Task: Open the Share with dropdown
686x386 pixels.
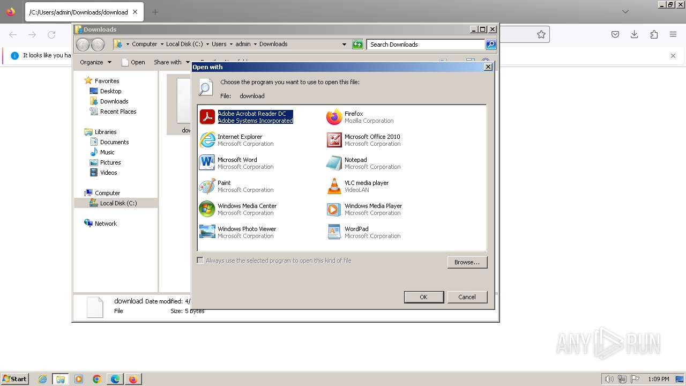Action: pyautogui.click(x=172, y=62)
